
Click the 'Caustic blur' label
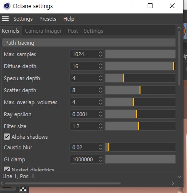tap(18, 147)
